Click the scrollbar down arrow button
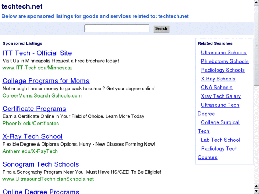 point(256,191)
